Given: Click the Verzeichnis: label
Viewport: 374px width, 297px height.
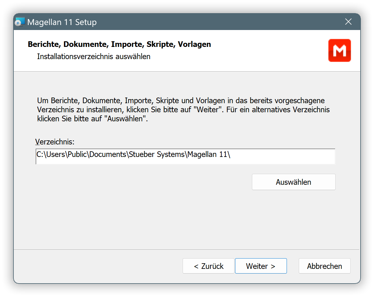Looking at the screenshot, I should click(x=55, y=142).
